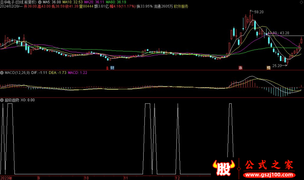304x180 pixels.
Task: Click the round icon next to 亚华电子 title
Action: click(x=40, y=2)
